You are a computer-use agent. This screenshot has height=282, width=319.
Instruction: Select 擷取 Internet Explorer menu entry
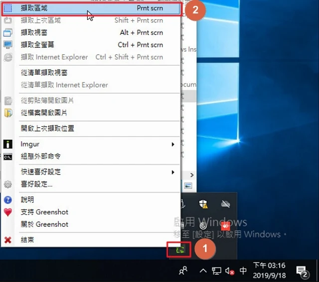[x=91, y=57]
